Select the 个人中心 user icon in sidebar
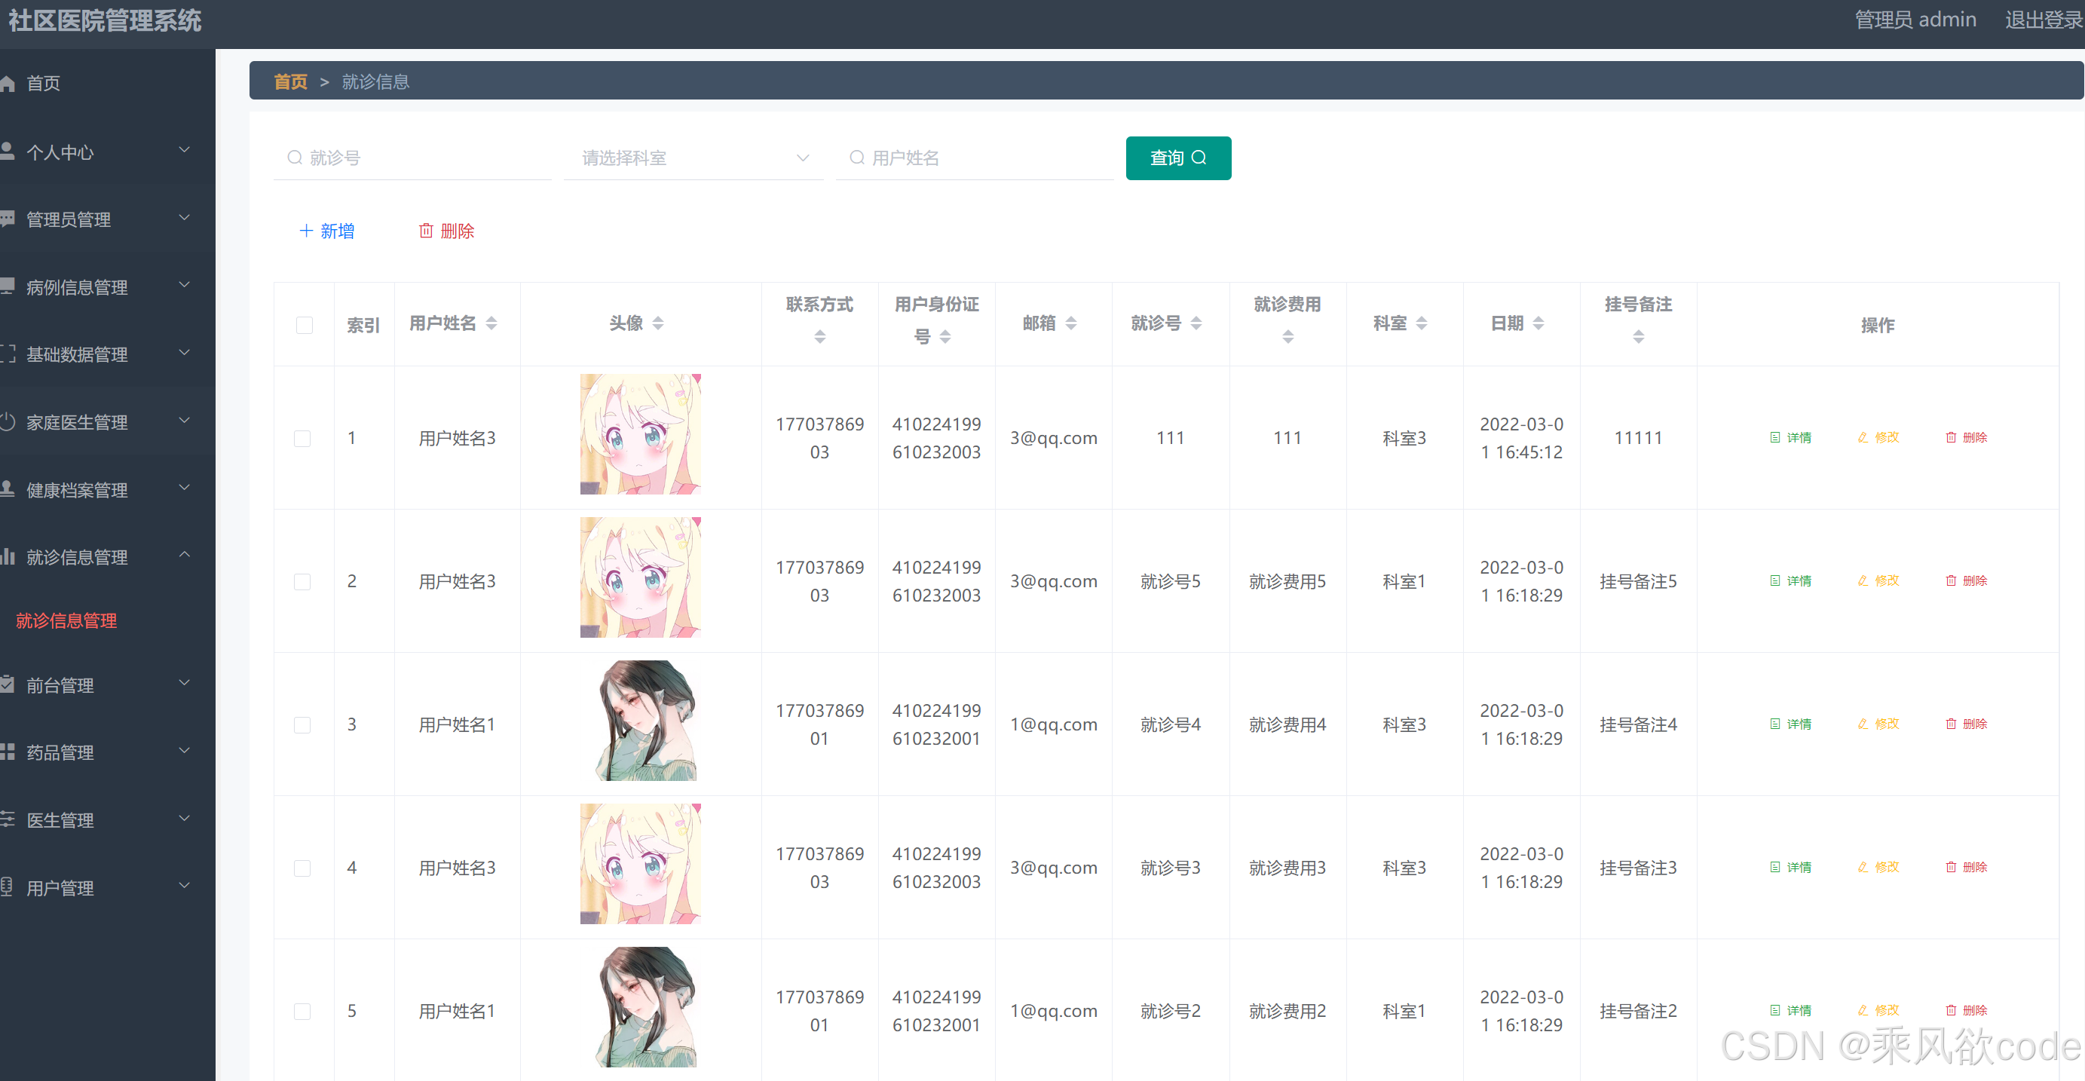 tap(8, 150)
